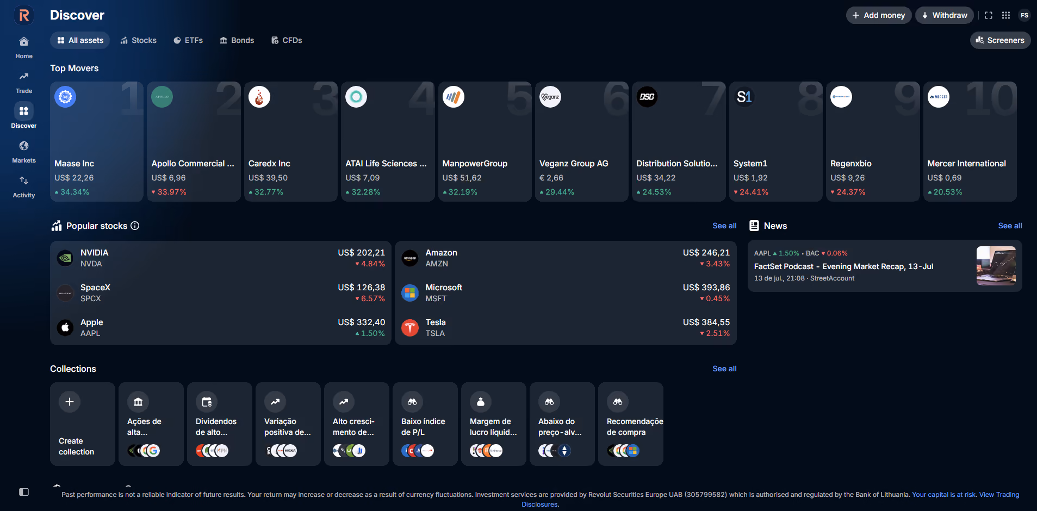The width and height of the screenshot is (1037, 511).
Task: Click the Withdraw button
Action: (945, 15)
